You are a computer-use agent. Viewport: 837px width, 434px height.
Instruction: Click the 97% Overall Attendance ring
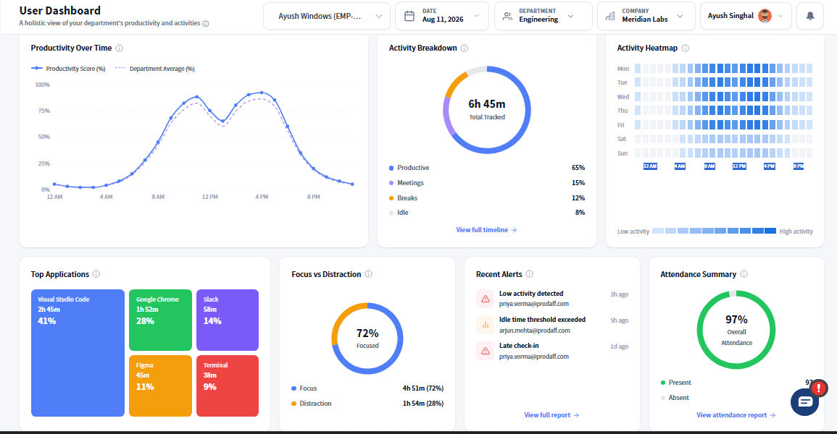[x=736, y=330]
